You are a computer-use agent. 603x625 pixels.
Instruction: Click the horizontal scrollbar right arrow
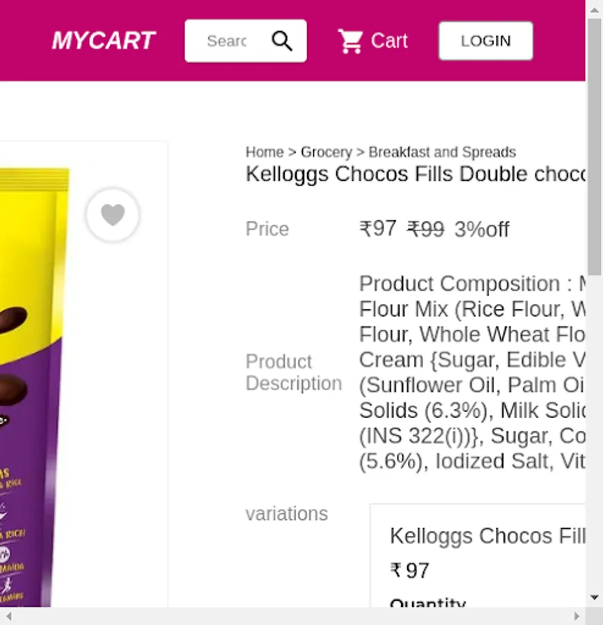coord(577,616)
